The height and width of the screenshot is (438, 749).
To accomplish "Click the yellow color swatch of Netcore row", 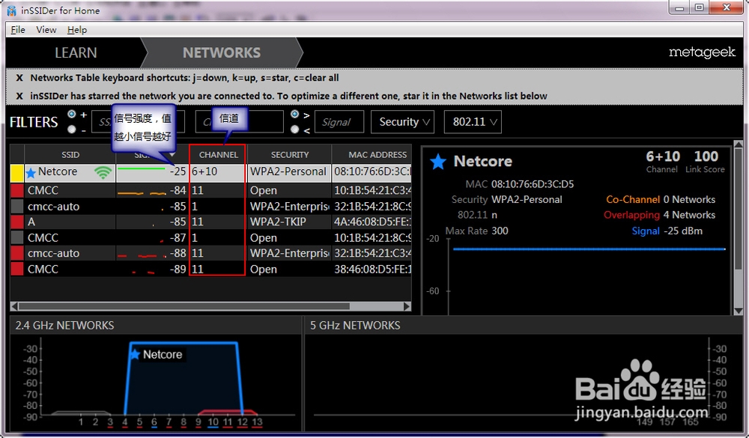I will click(17, 172).
